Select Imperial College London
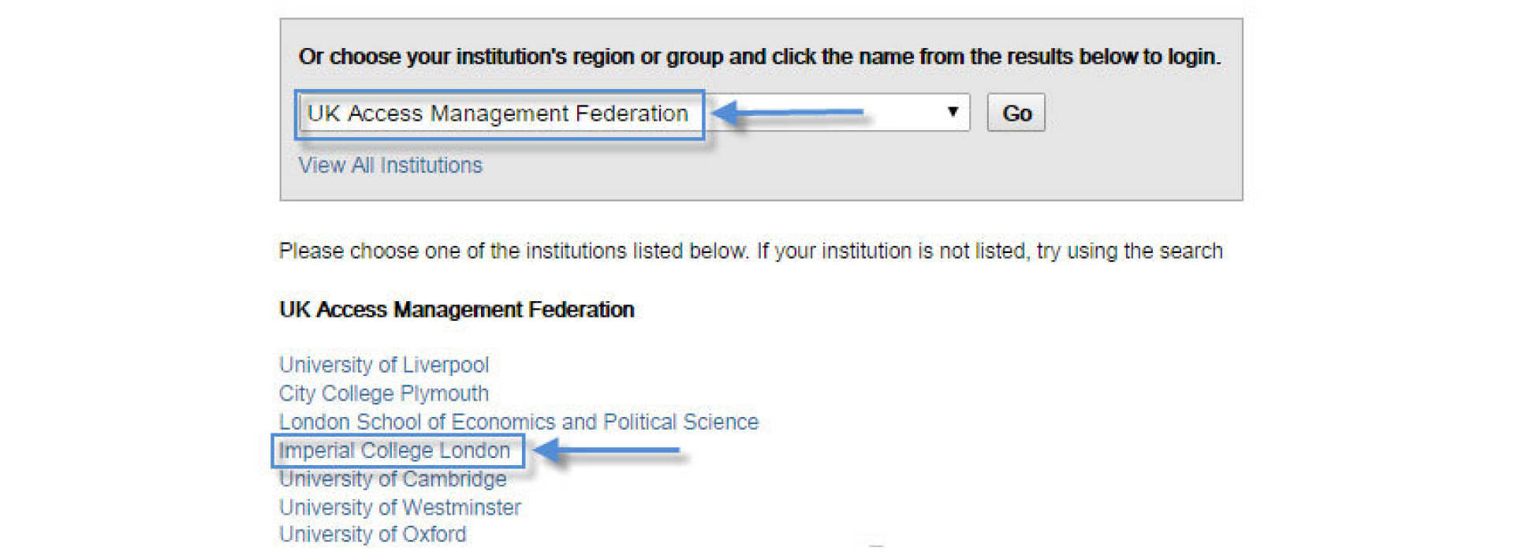Screen dimensions: 1525x555 coord(395,450)
